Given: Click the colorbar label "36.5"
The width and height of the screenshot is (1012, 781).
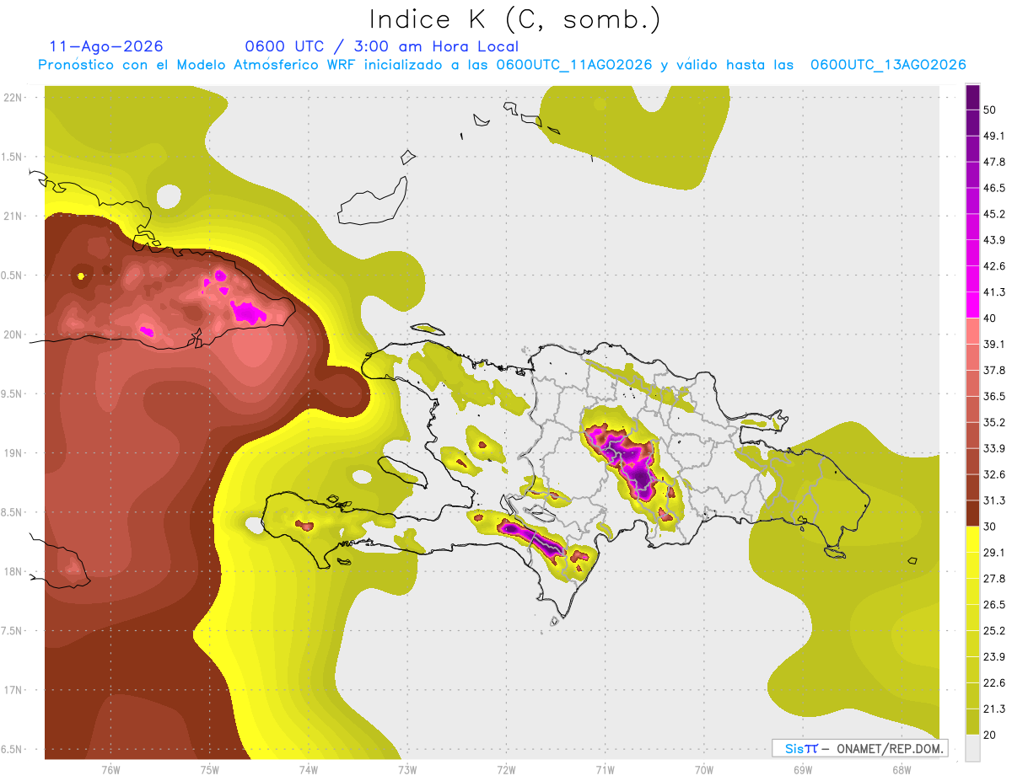Looking at the screenshot, I should pyautogui.click(x=994, y=396).
